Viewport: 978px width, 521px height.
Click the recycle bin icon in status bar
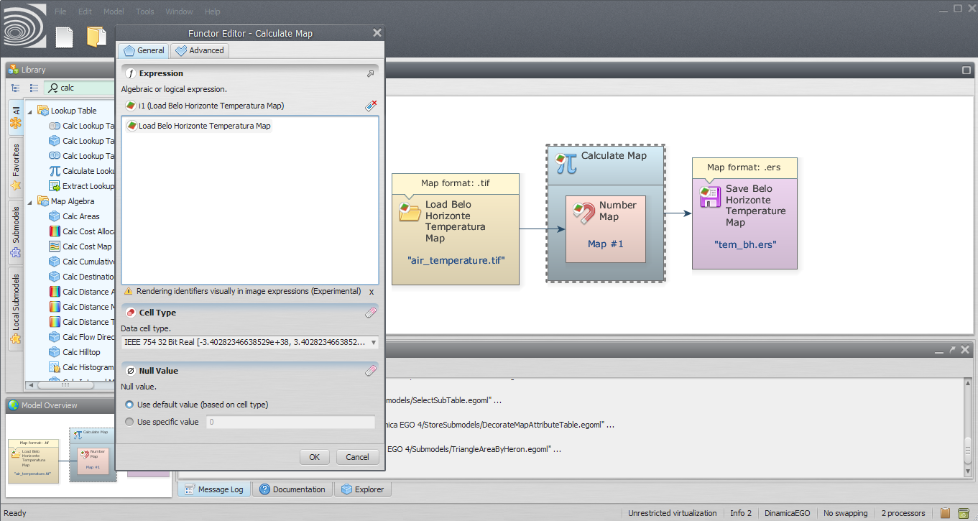pyautogui.click(x=964, y=513)
